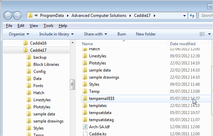Click the Back navigation arrow button

coord(8,16)
